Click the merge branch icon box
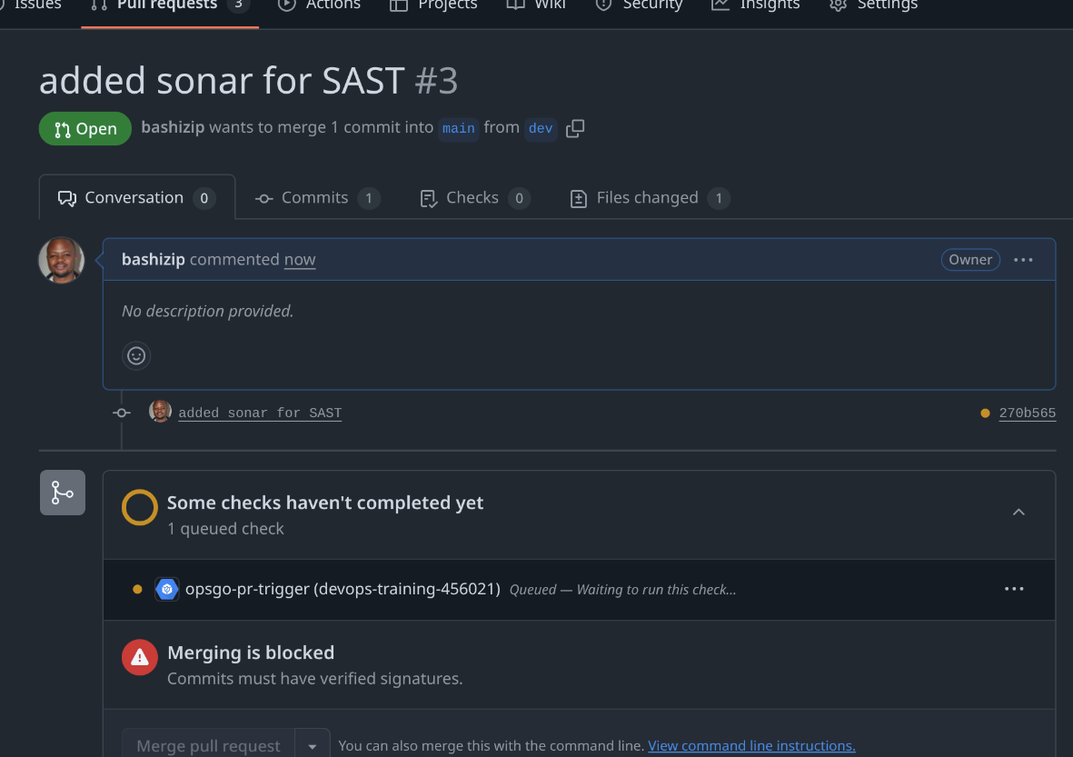Screen dimensions: 1073x757 point(63,493)
